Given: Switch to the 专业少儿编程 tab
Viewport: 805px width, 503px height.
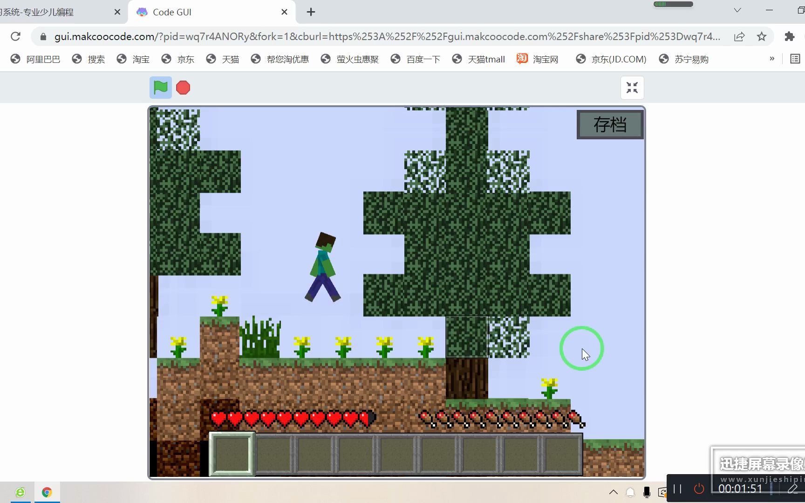Looking at the screenshot, I should point(56,12).
